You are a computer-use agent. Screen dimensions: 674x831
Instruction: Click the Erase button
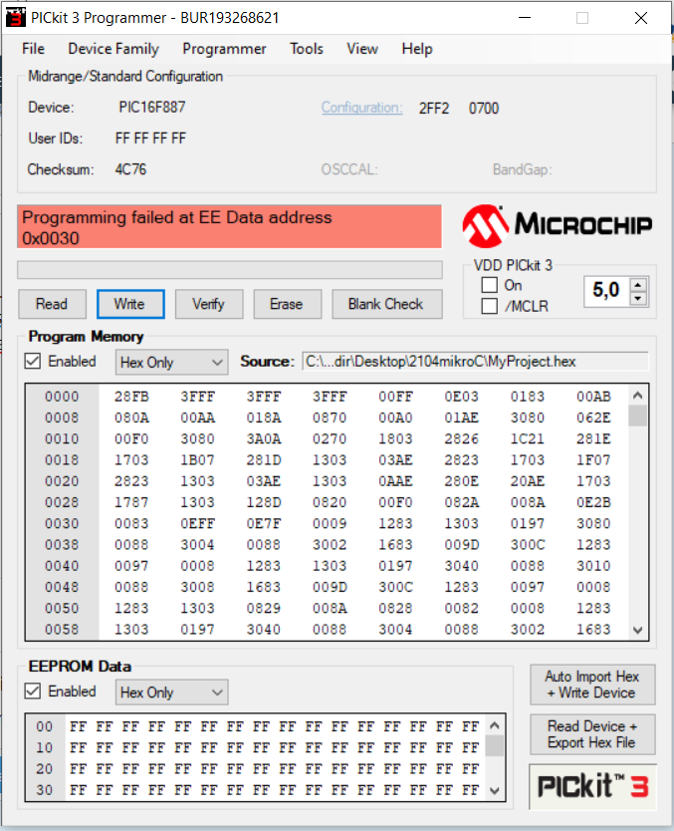click(x=287, y=304)
